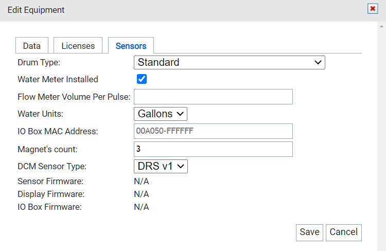The image size is (386, 251).
Task: Expand the Water Units Gallons dropdown
Action: click(x=161, y=114)
